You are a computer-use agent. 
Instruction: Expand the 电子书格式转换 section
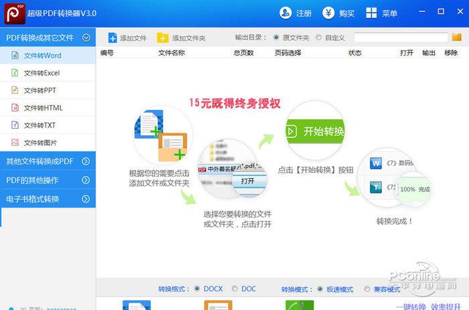point(48,199)
